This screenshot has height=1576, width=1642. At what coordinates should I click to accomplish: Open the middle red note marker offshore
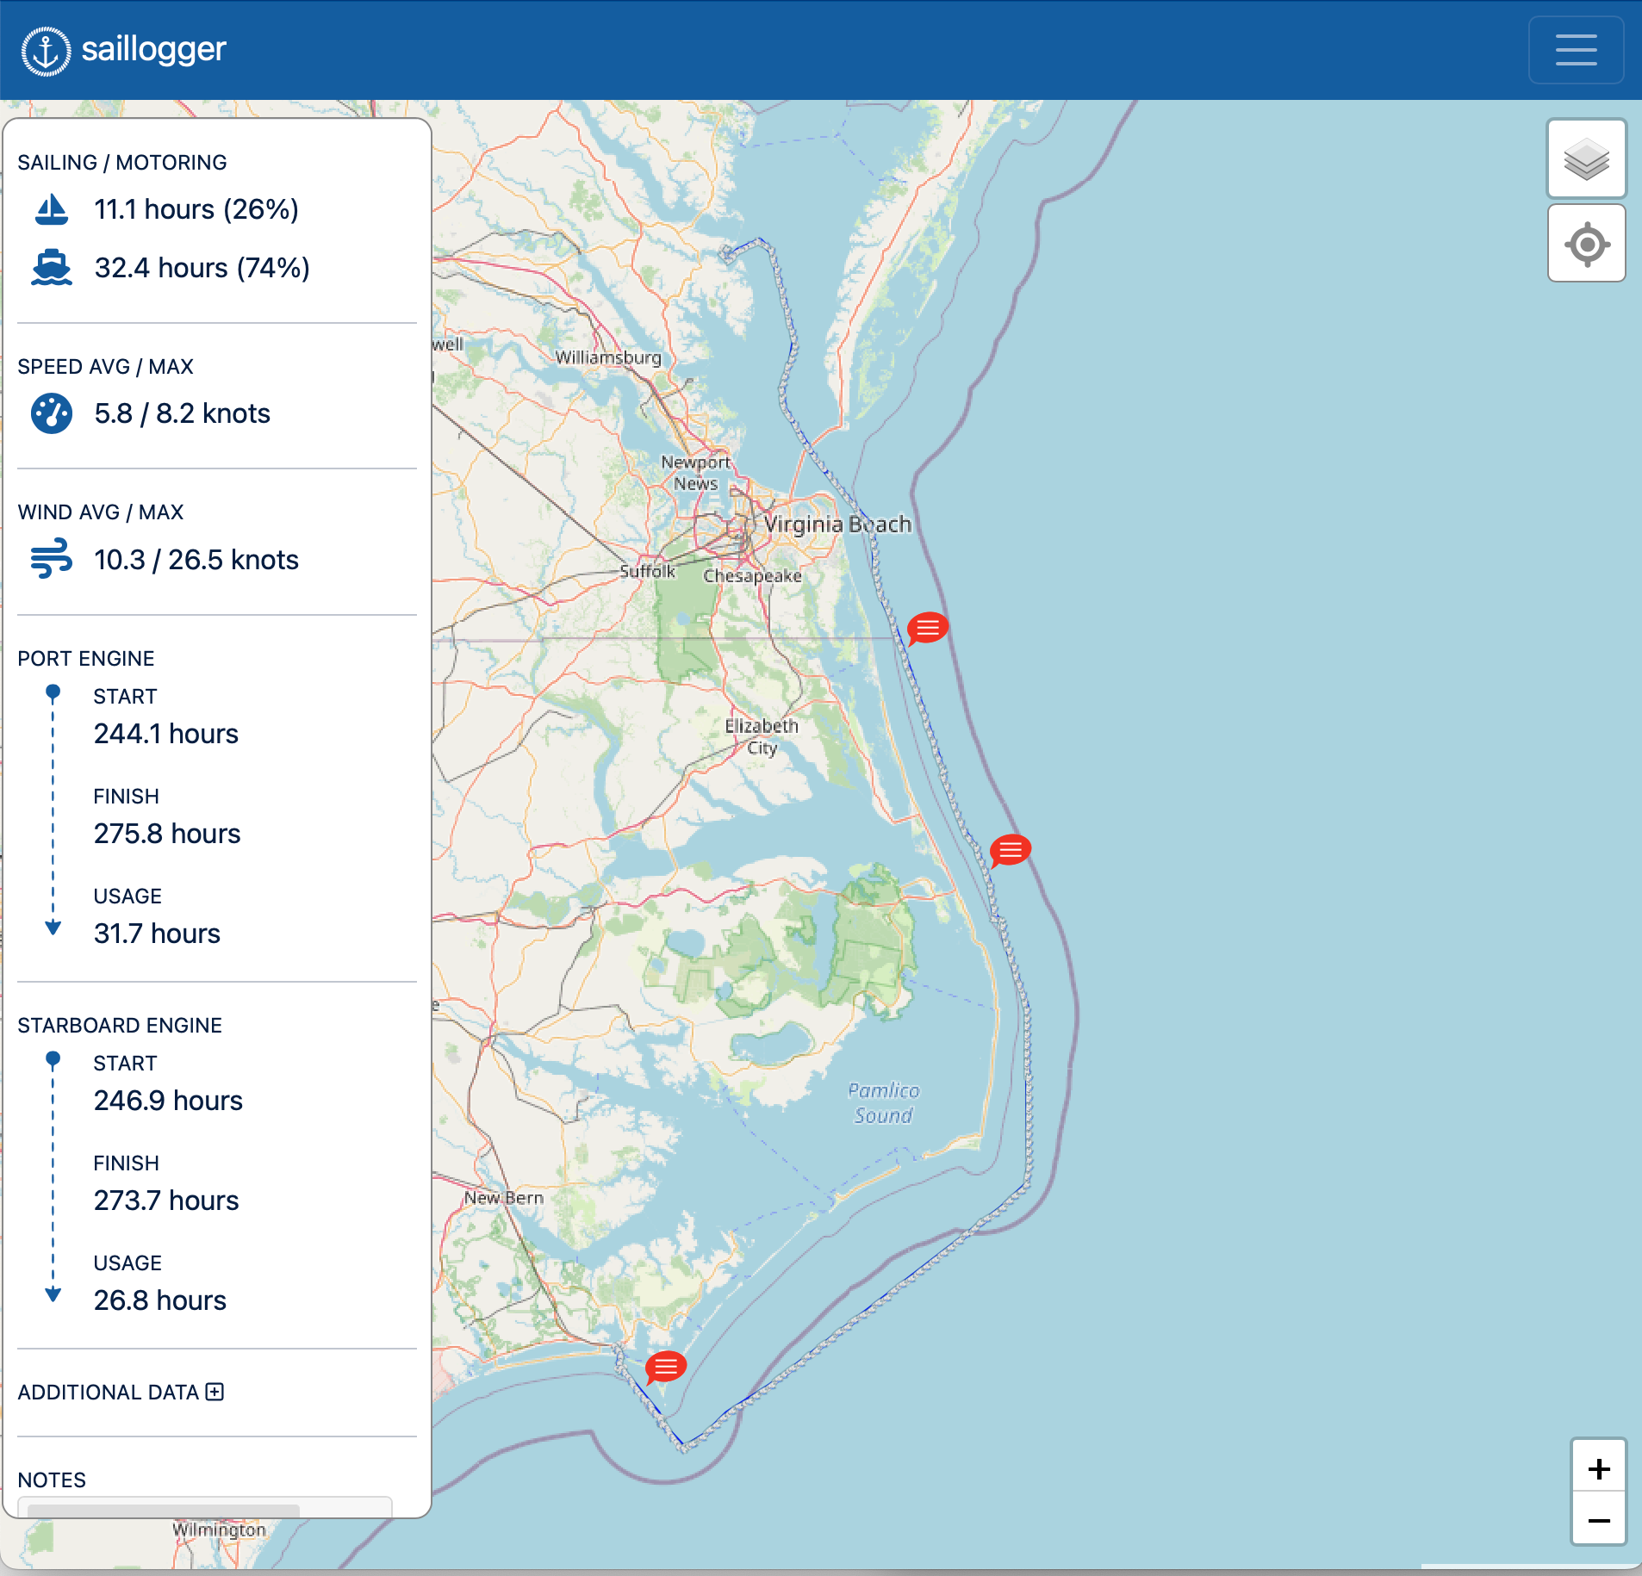(1010, 850)
